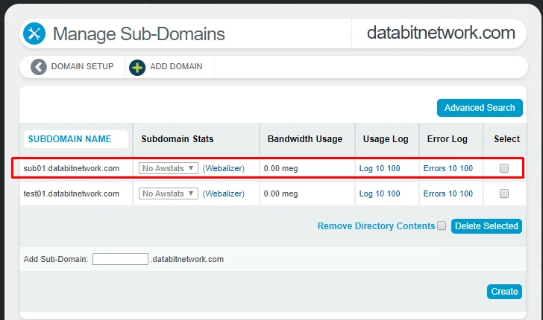Click the Advanced Search button
The width and height of the screenshot is (543, 320).
point(480,108)
